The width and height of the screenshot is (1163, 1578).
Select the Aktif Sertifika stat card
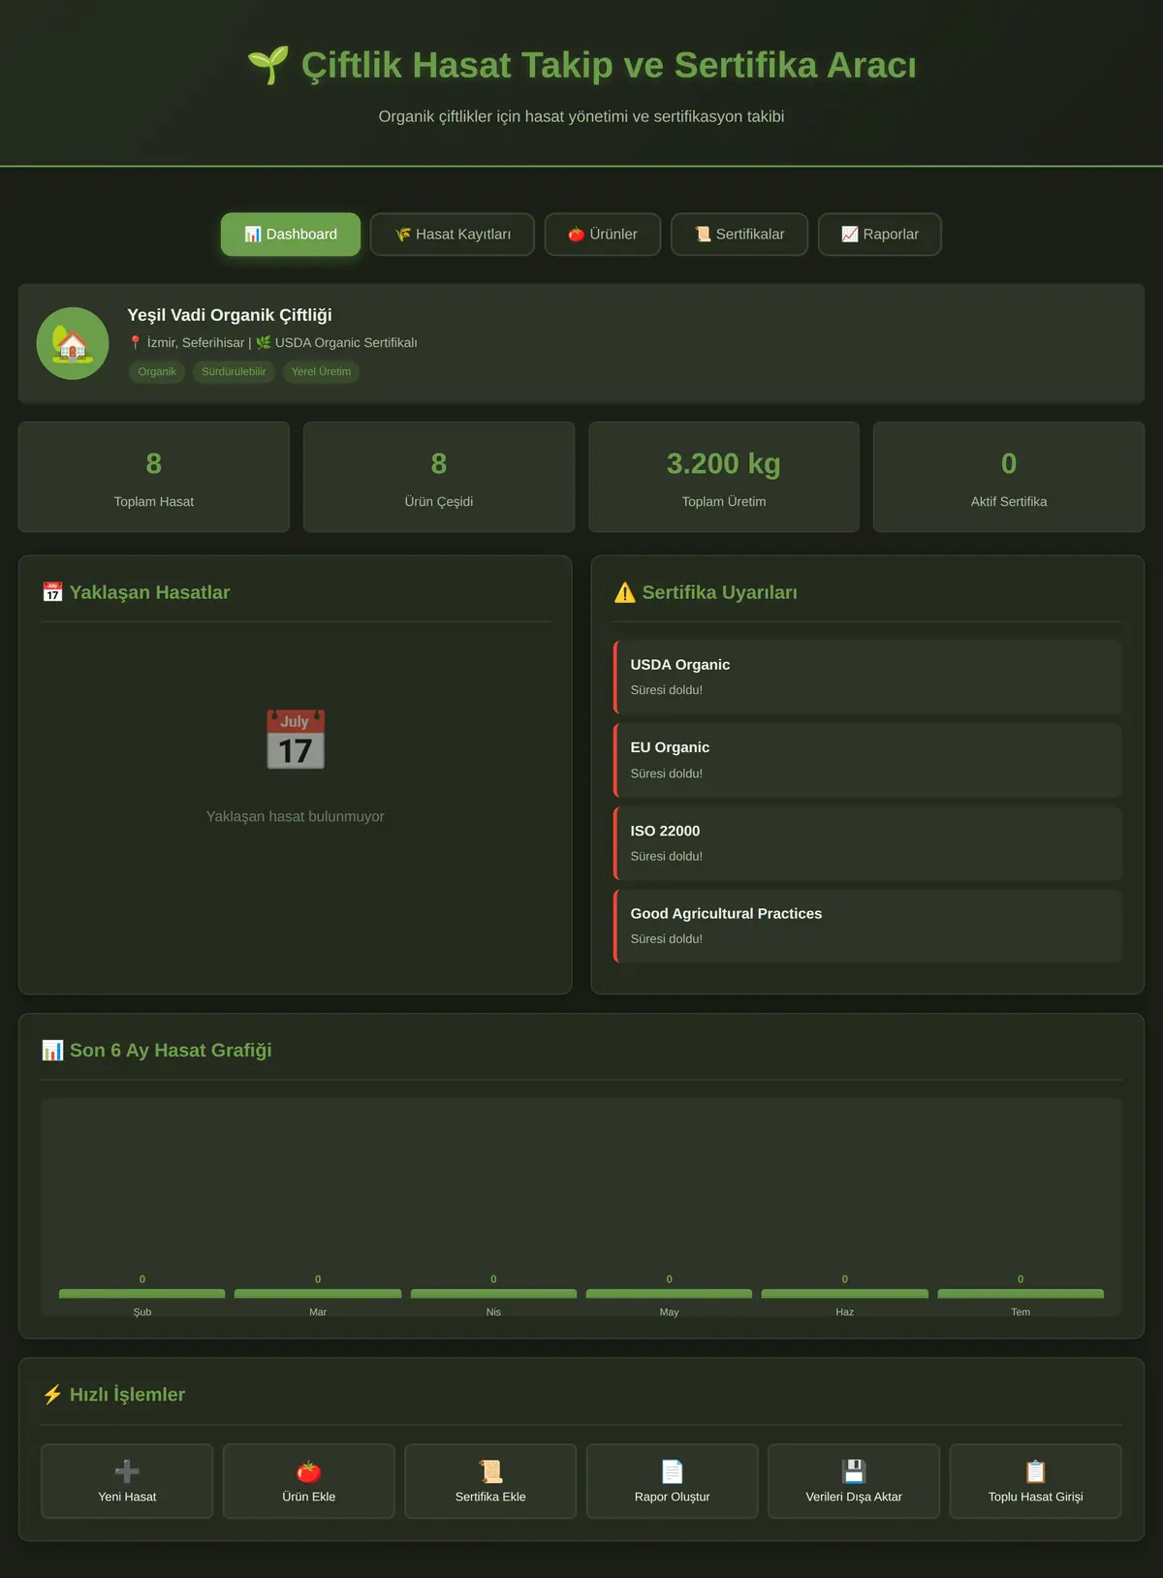point(1009,477)
